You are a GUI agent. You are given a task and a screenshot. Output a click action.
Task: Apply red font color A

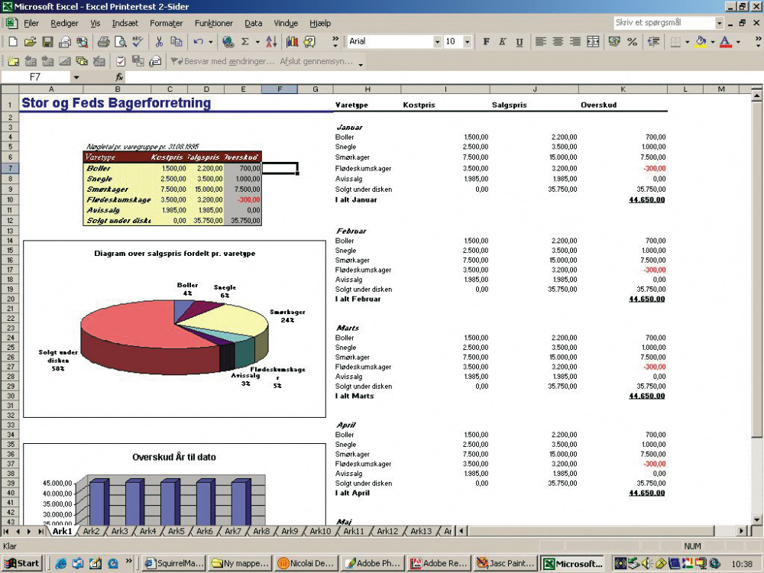pyautogui.click(x=726, y=42)
